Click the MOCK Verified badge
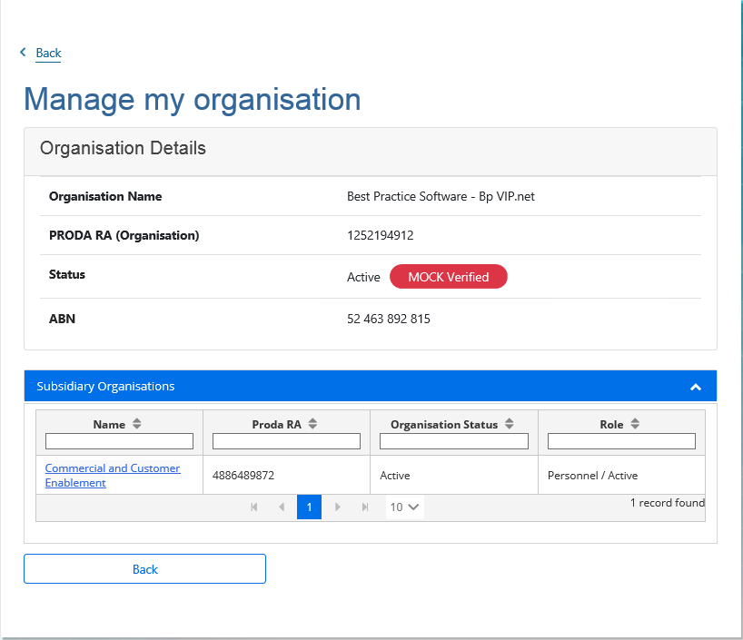743x640 pixels. [449, 277]
